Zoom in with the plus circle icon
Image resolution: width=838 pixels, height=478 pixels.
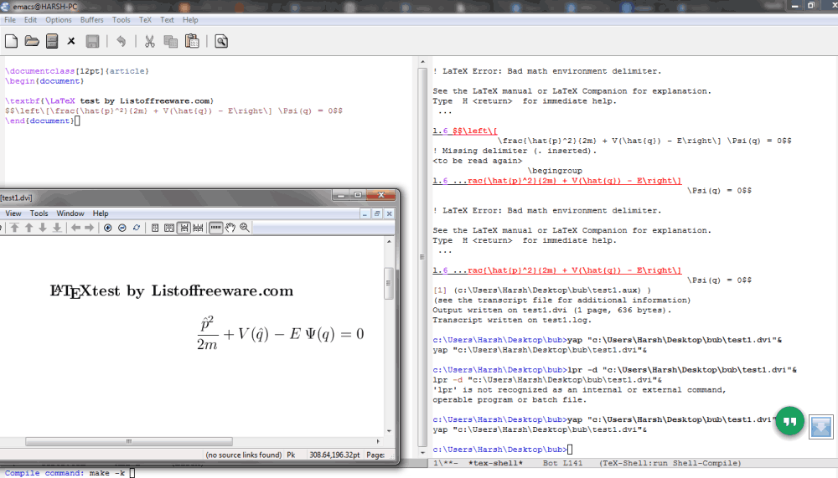point(107,228)
